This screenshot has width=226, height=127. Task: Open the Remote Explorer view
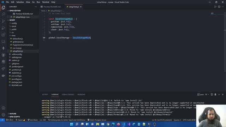(3, 42)
